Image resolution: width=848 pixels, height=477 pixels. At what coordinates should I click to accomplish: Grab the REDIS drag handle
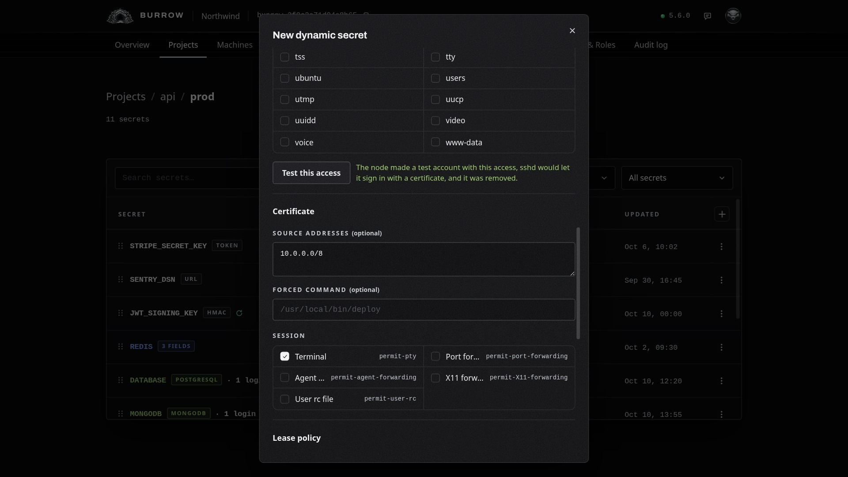tap(121, 346)
